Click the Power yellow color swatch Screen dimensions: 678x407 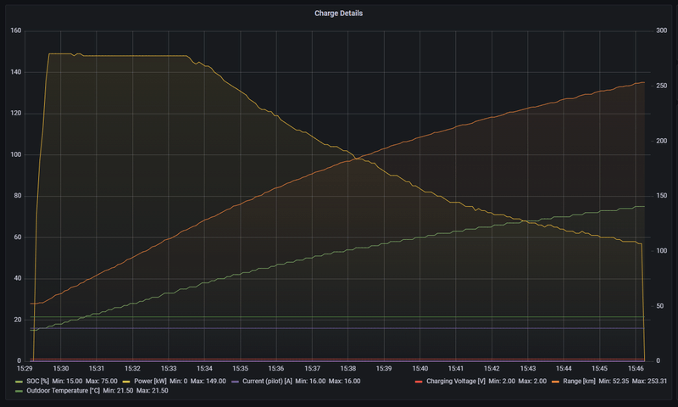(x=126, y=382)
